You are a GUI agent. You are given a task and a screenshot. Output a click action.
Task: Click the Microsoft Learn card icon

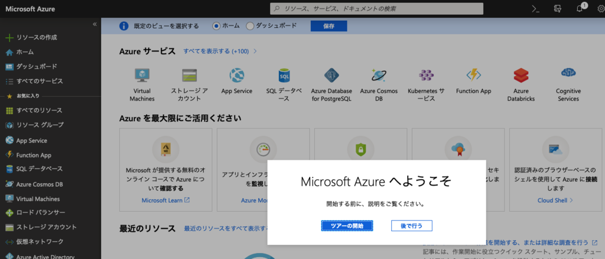pos(165,150)
